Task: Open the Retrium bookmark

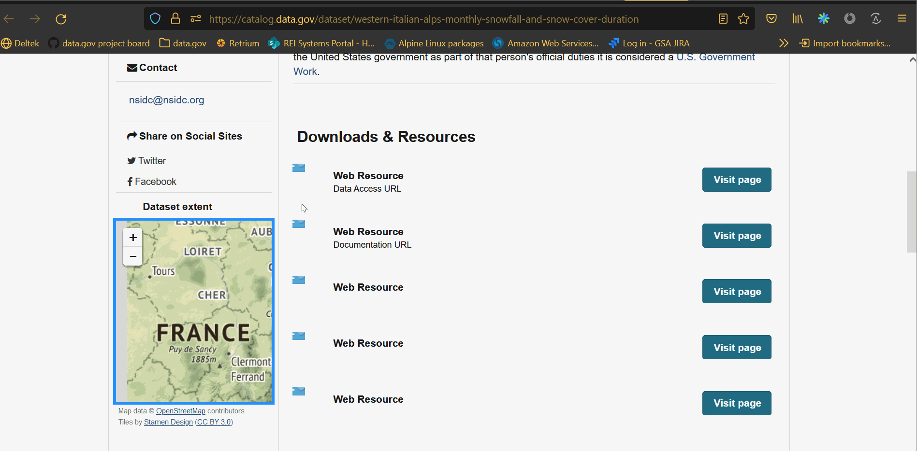Action: coord(238,43)
